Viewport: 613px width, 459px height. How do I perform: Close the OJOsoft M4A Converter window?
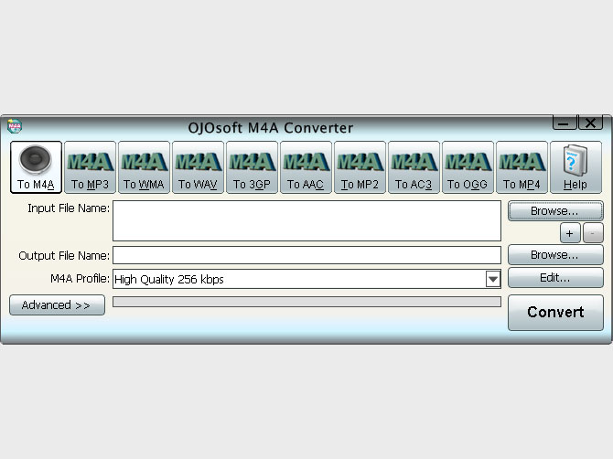pyautogui.click(x=590, y=123)
